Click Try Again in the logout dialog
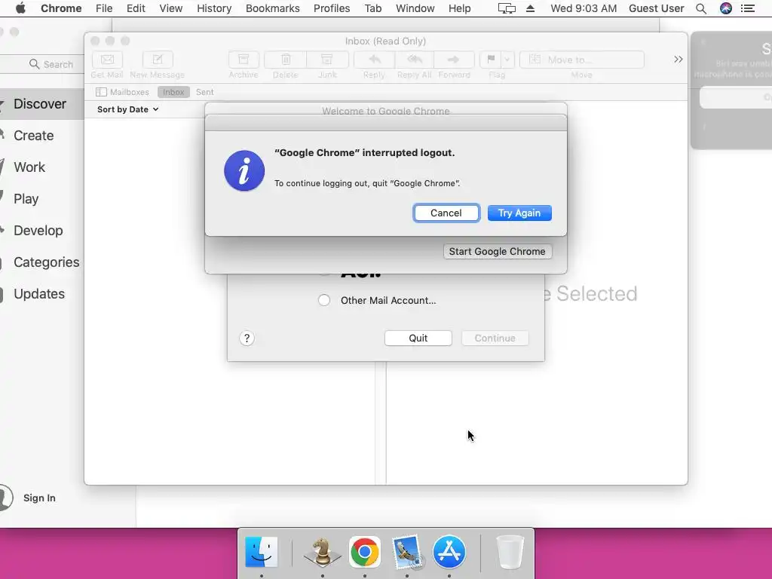The image size is (772, 579). 519,213
